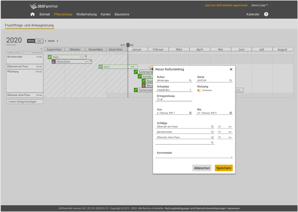Screen dimensions: 298x212
Task: Click the Abbrechen button
Action: pos(202,168)
